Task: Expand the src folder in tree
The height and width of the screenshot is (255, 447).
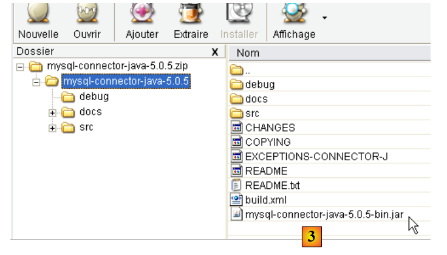Action: [53, 128]
